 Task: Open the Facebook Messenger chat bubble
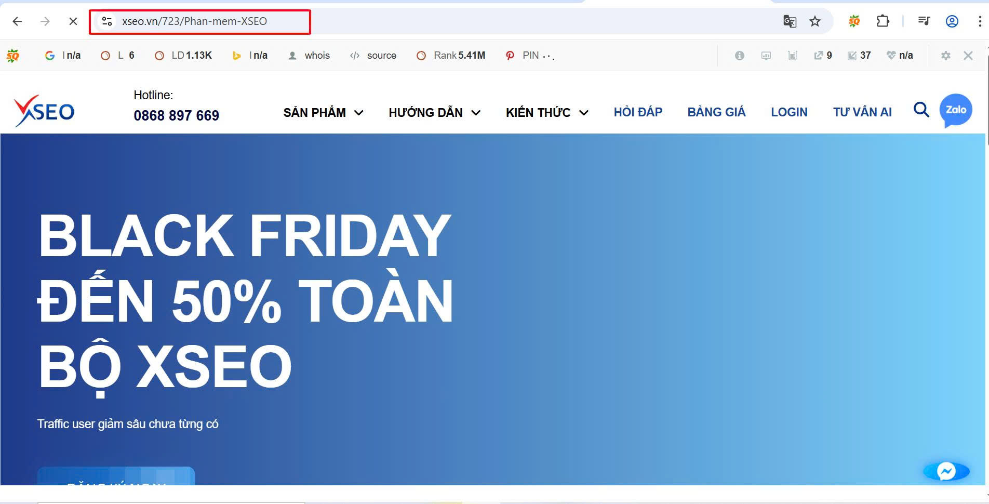(947, 471)
